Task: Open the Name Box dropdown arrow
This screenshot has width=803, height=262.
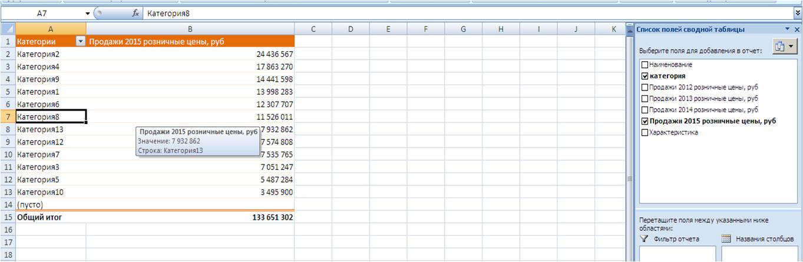Action: tap(88, 13)
